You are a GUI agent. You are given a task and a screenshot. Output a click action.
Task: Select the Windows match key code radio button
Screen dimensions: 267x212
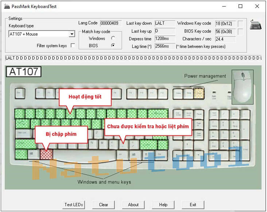[x=113, y=38]
